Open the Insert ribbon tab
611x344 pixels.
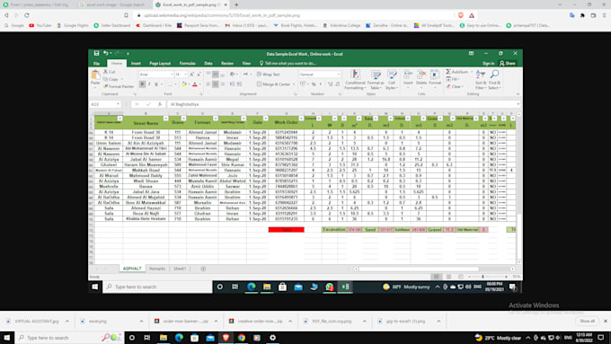pyautogui.click(x=136, y=63)
